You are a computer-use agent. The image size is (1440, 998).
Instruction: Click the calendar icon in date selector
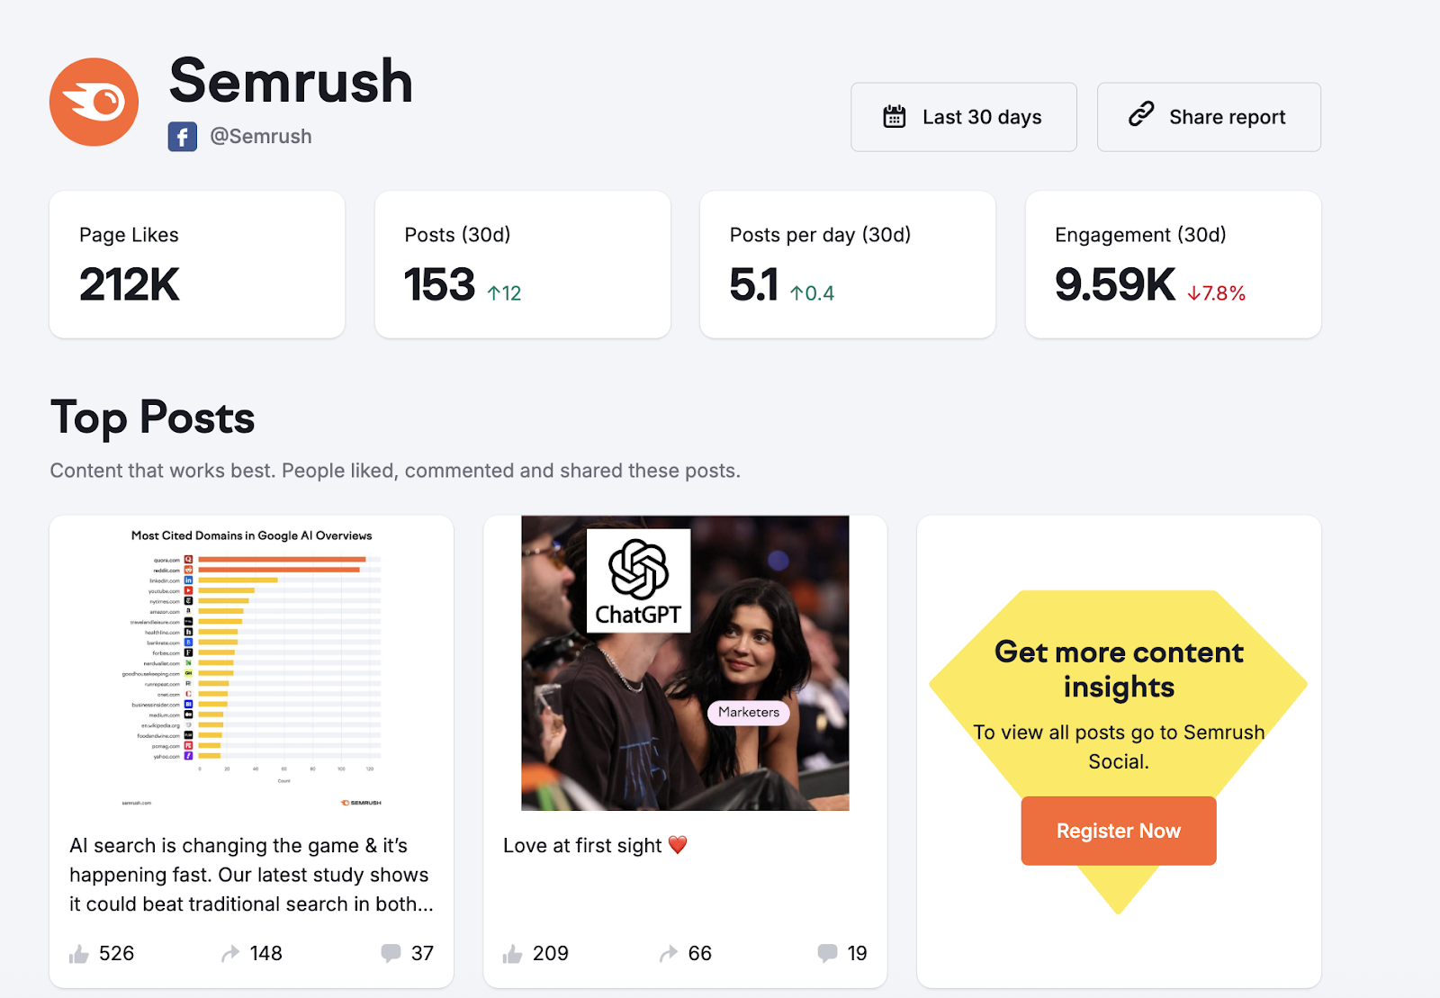(894, 117)
